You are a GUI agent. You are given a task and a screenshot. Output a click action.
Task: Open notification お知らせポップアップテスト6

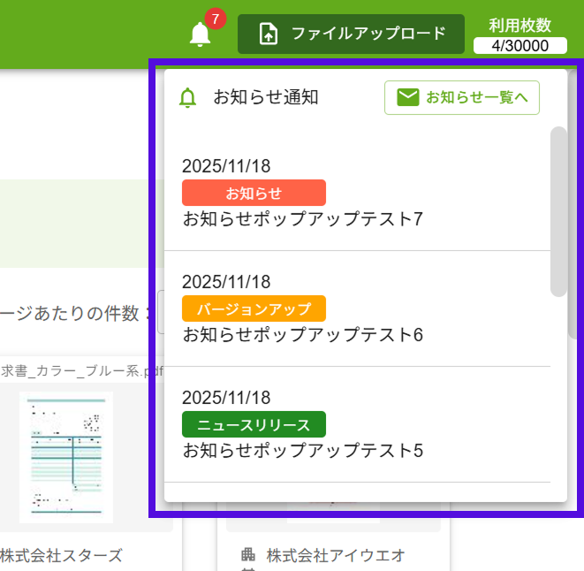coord(303,334)
